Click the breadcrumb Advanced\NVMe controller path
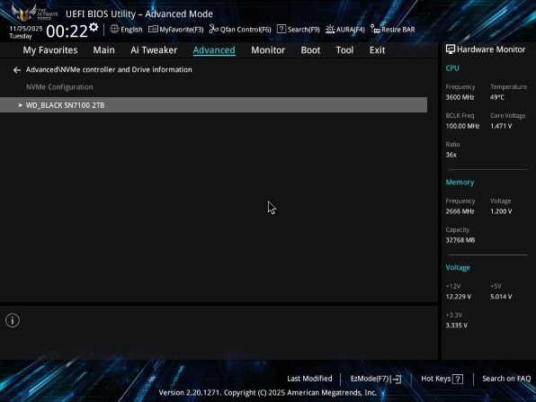 [x=109, y=70]
